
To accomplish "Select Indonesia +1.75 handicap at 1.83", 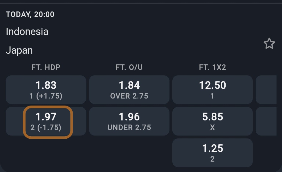I will [x=46, y=90].
